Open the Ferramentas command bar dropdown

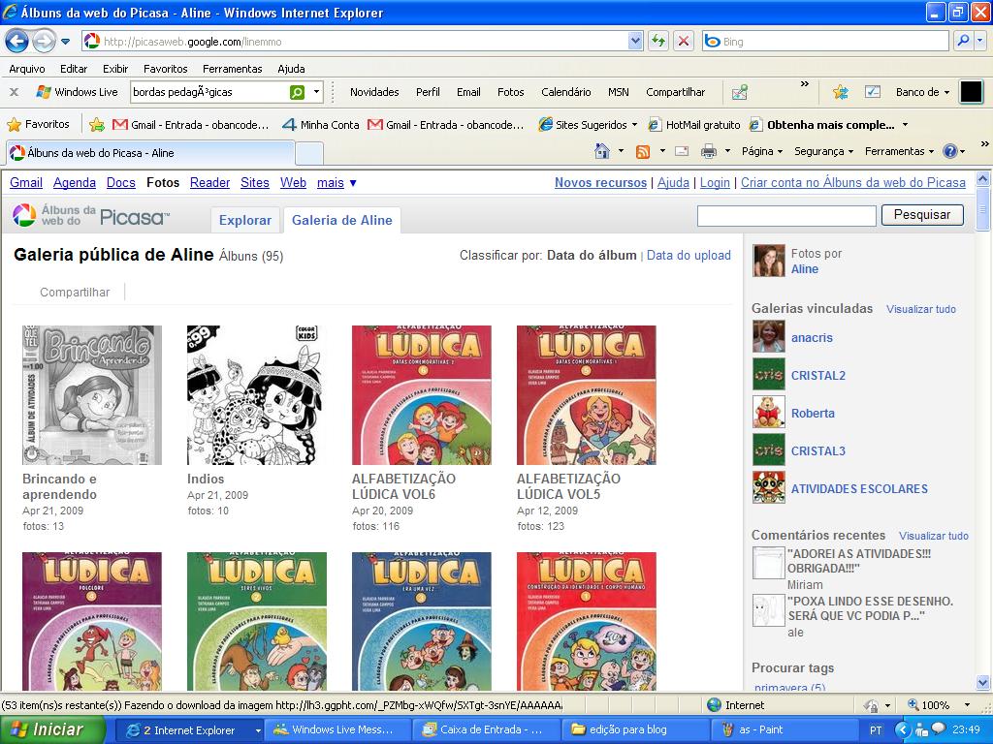899,152
